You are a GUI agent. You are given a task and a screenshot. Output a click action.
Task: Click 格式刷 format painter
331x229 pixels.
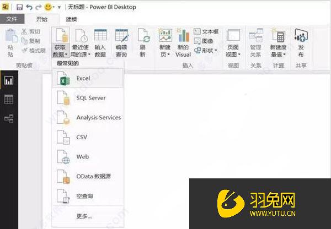click(34, 50)
